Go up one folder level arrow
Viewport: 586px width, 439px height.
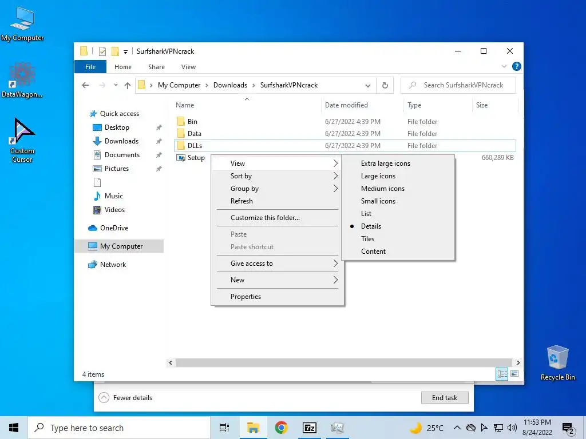pos(128,85)
